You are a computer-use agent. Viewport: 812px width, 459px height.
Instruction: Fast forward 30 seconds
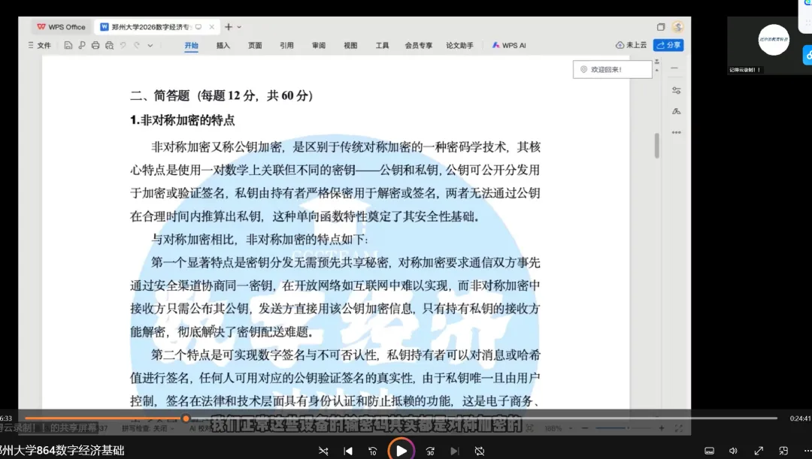pos(430,451)
